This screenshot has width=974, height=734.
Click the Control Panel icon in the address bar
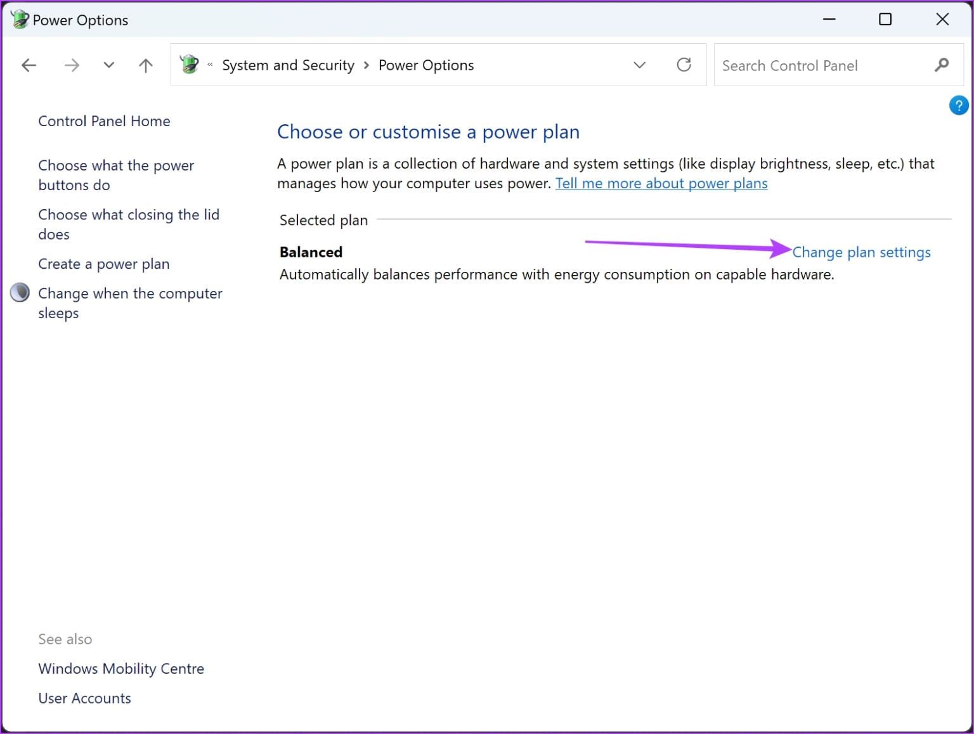tap(189, 64)
